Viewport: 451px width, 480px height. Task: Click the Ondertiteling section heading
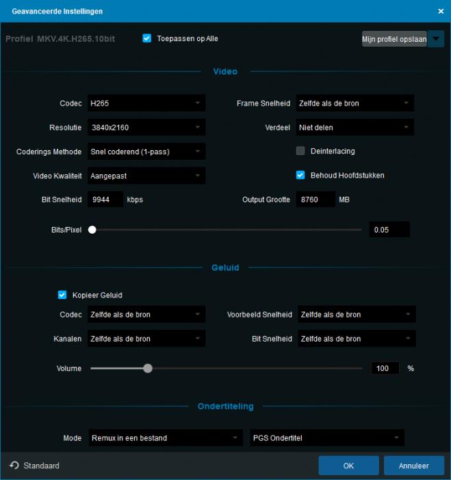[226, 406]
